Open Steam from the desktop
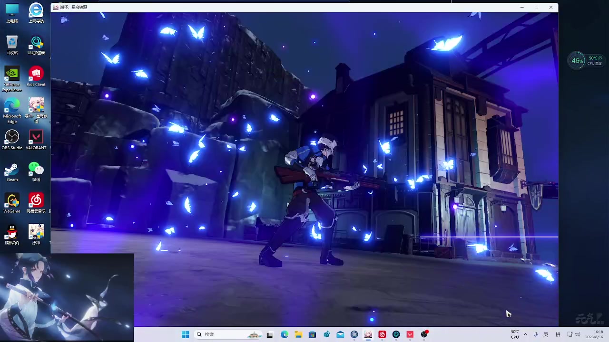609x342 pixels. tap(12, 171)
